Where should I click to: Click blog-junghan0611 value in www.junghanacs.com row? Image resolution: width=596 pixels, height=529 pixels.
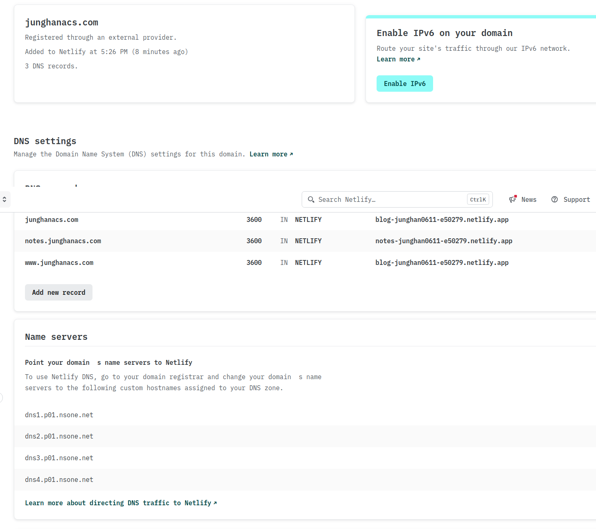[442, 262]
